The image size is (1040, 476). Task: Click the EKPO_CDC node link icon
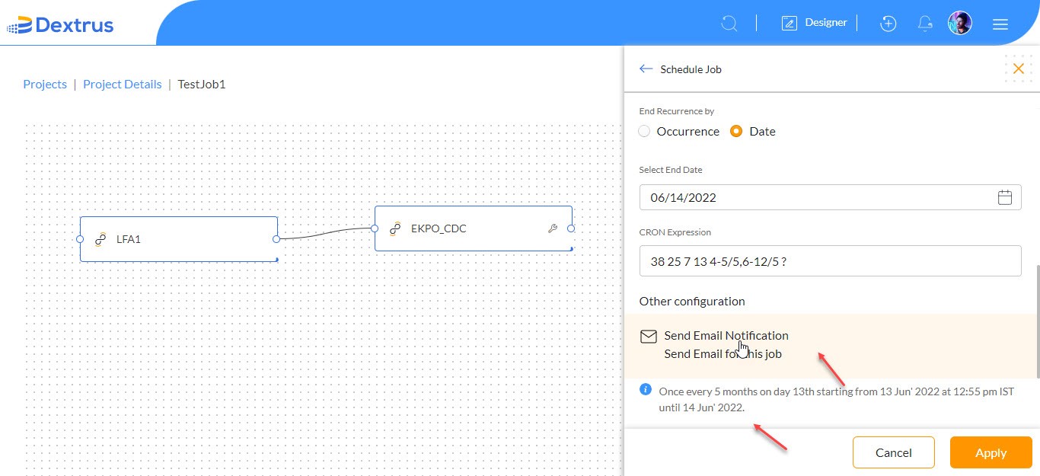tap(395, 228)
